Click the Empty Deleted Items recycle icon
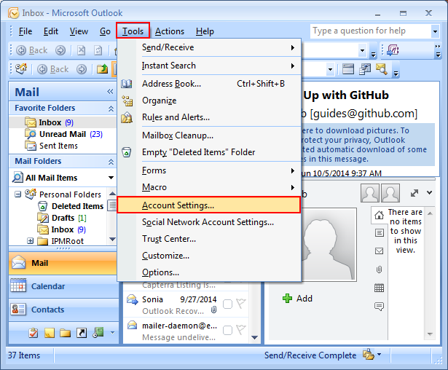This screenshot has width=448, height=370. (x=127, y=152)
